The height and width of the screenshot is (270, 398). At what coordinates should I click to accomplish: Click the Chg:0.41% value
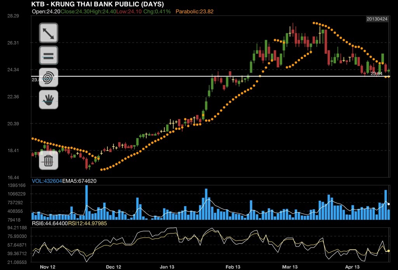coord(157,11)
